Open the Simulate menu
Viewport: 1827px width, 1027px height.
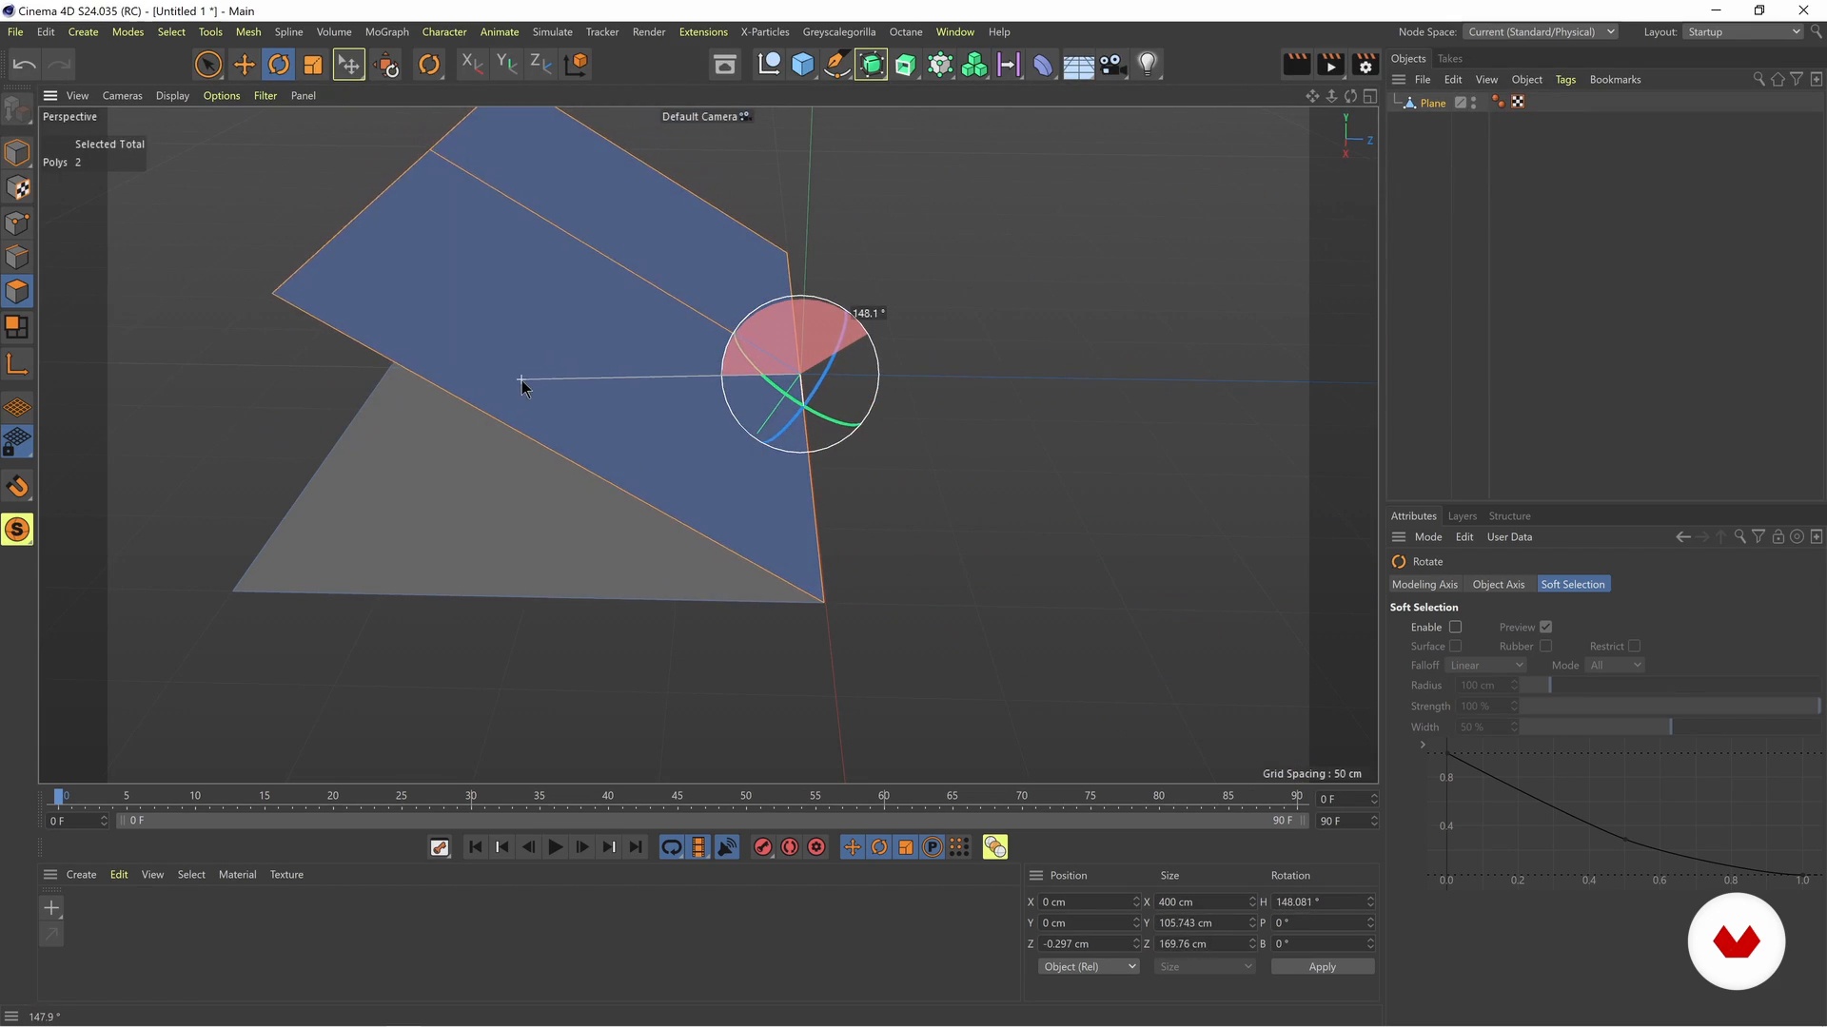point(552,31)
